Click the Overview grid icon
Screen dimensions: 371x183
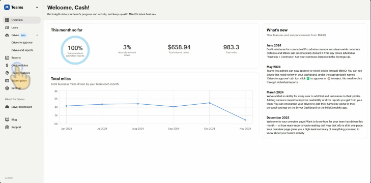[x=7, y=20]
